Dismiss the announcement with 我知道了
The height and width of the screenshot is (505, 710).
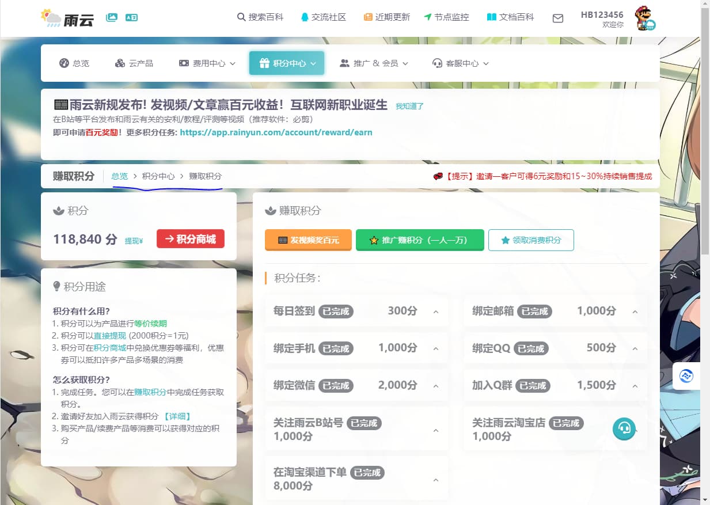point(409,106)
